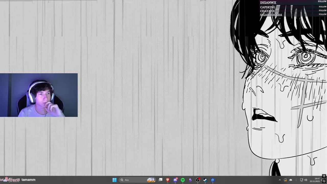This screenshot has width=327, height=184.
Task: Open Spotify from the taskbar
Action: pyautogui.click(x=183, y=180)
